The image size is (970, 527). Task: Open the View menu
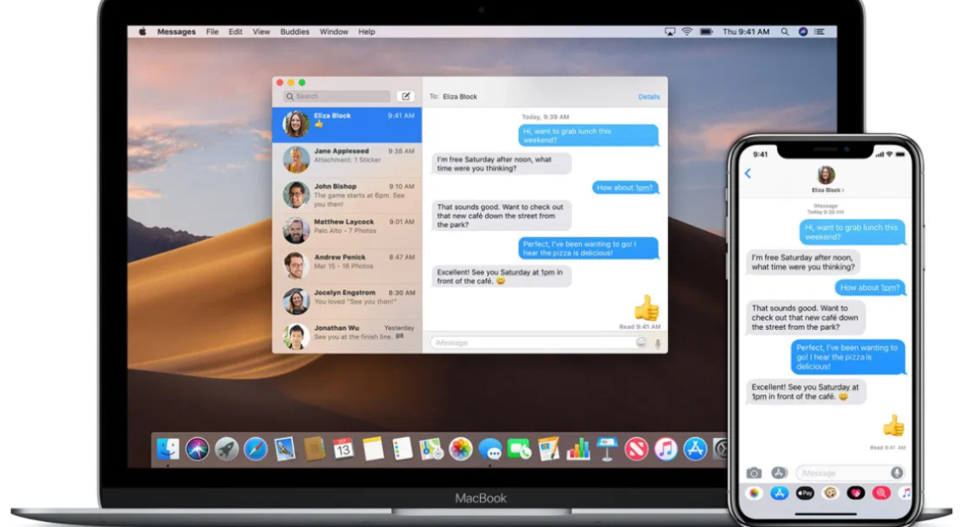click(261, 31)
